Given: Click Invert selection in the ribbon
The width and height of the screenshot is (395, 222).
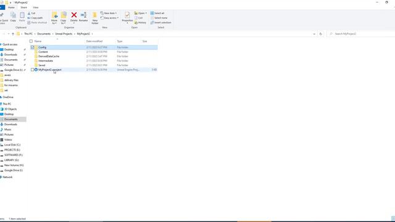Looking at the screenshot, I should click(x=160, y=23).
